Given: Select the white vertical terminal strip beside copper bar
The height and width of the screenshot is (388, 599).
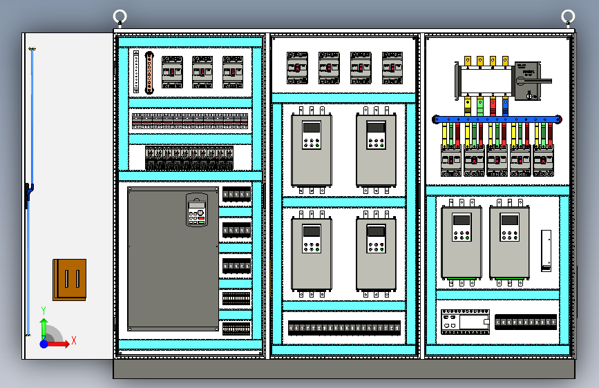Looking at the screenshot, I should pyautogui.click(x=136, y=72).
